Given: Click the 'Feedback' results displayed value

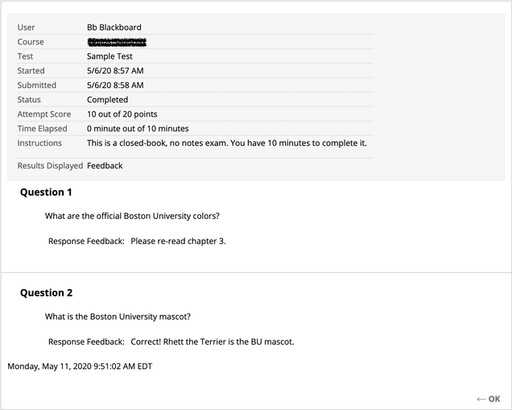Looking at the screenshot, I should [x=105, y=166].
